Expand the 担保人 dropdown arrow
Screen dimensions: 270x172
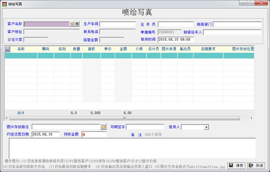[x=206, y=127]
